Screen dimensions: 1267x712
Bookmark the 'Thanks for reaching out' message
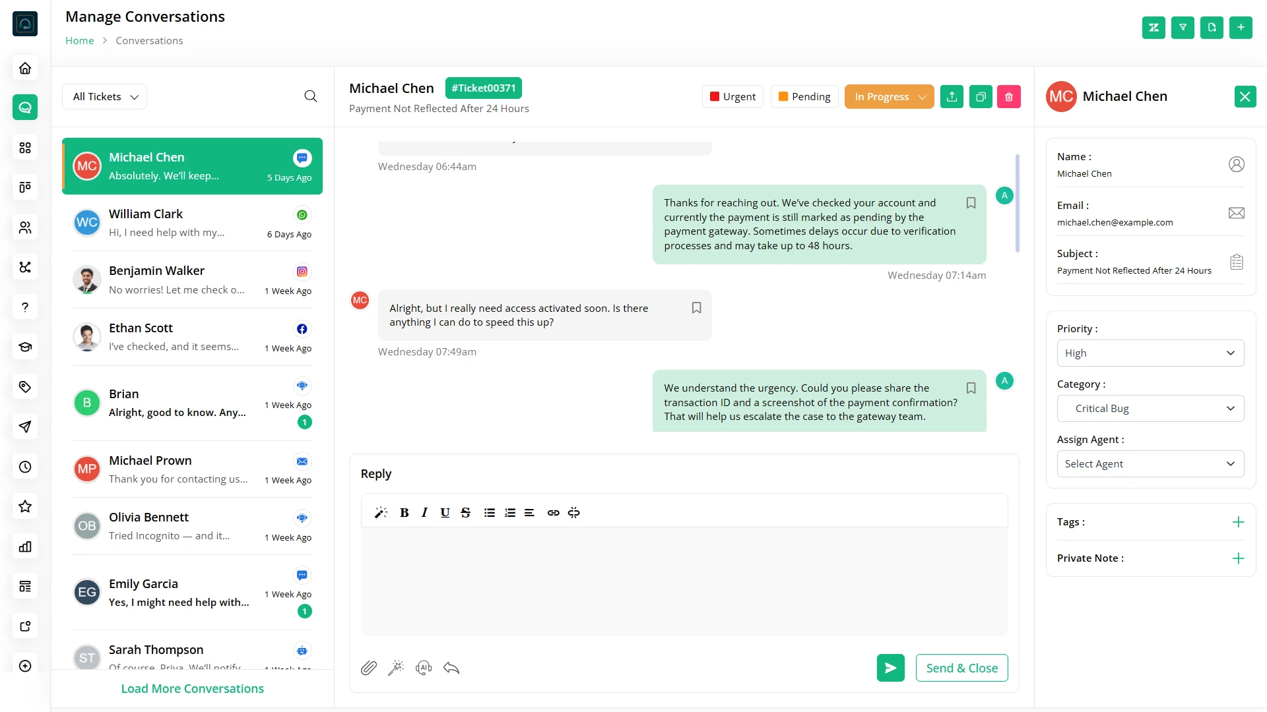click(x=971, y=203)
